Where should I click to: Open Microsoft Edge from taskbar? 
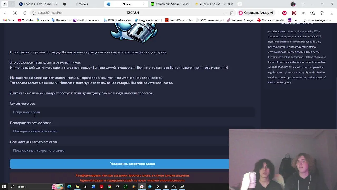pos(69,187)
